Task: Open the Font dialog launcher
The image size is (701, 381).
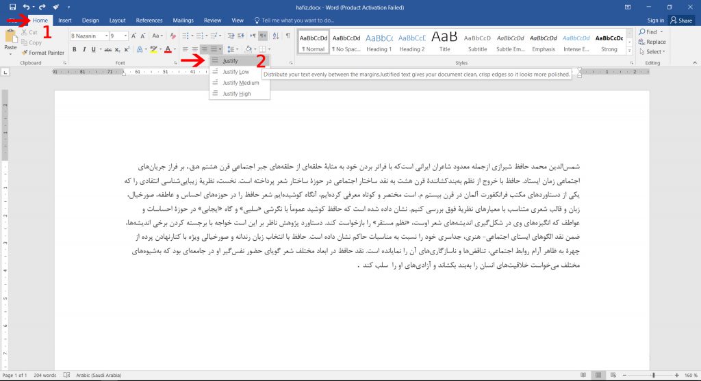Action: click(175, 64)
